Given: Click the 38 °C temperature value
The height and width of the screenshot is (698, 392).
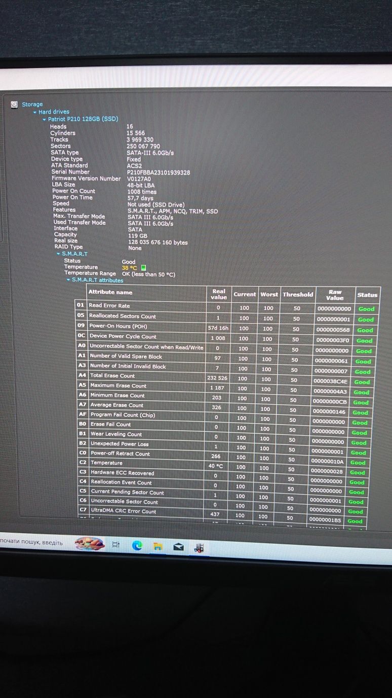Looking at the screenshot, I should click(x=130, y=267).
